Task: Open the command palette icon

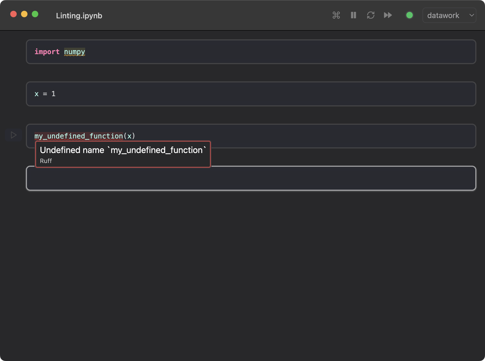Action: click(x=336, y=15)
